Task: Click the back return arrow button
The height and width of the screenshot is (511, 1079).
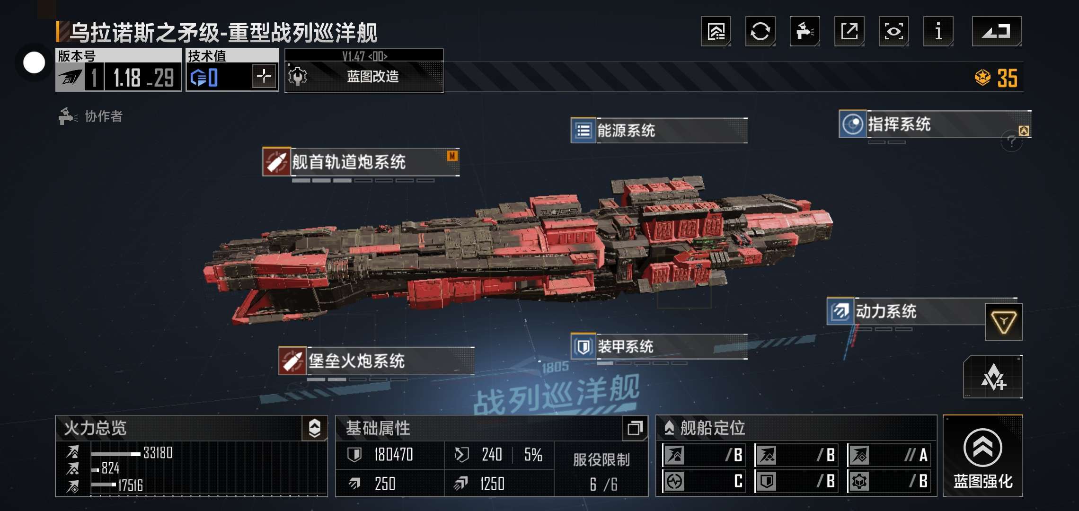Action: pyautogui.click(x=997, y=31)
